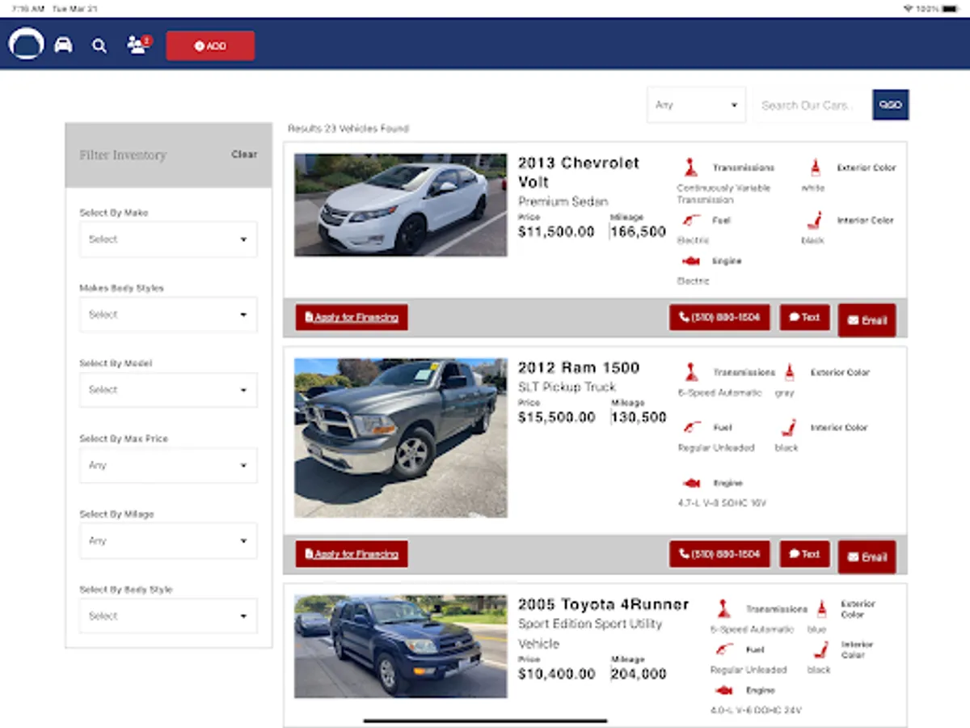Click the Volt Engine icon
Viewport: 970px width, 728px height.
691,261
